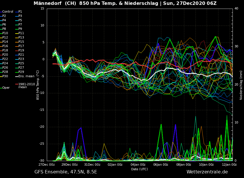Click the P1 legend label
Screen dimensions: 244x178
(x=20, y=12)
